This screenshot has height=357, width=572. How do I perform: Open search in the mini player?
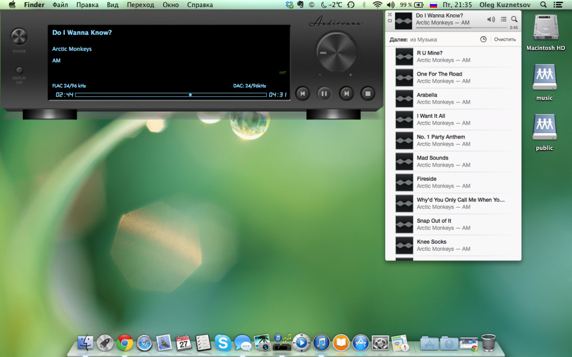coord(514,19)
